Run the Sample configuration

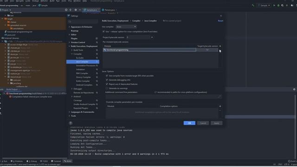point(274,6)
